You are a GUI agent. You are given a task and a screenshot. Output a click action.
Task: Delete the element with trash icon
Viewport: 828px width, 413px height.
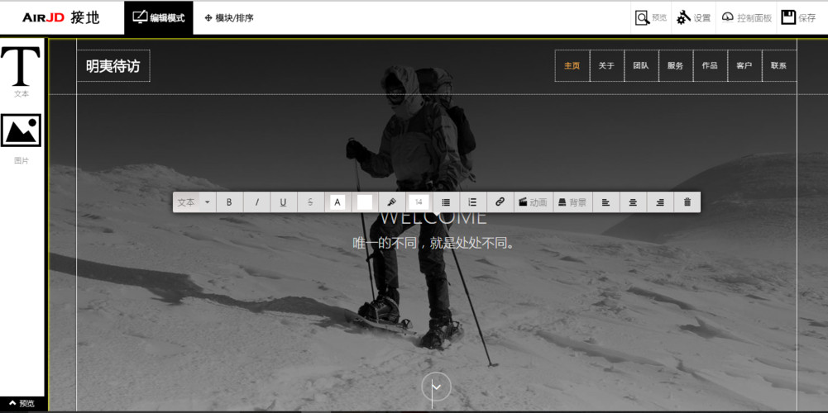(x=687, y=202)
